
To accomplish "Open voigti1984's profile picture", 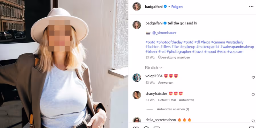I will pyautogui.click(x=137, y=78).
